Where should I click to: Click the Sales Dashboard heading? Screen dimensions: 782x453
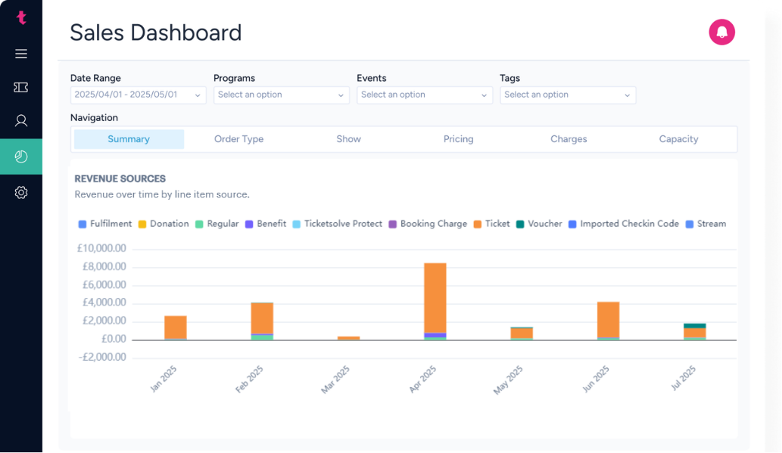156,33
